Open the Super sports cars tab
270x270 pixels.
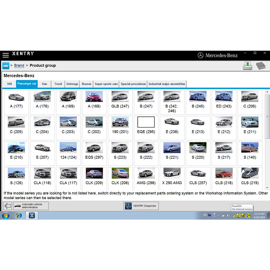(106, 84)
